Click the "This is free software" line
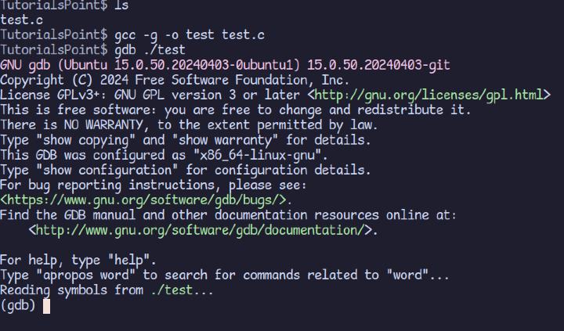This screenshot has width=564, height=331. pos(236,110)
